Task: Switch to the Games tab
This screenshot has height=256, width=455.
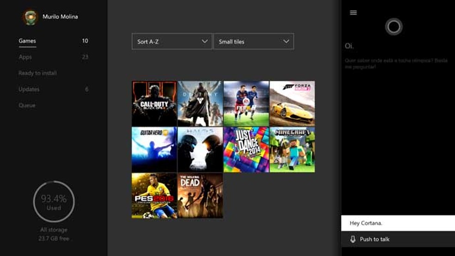Action: tap(27, 41)
